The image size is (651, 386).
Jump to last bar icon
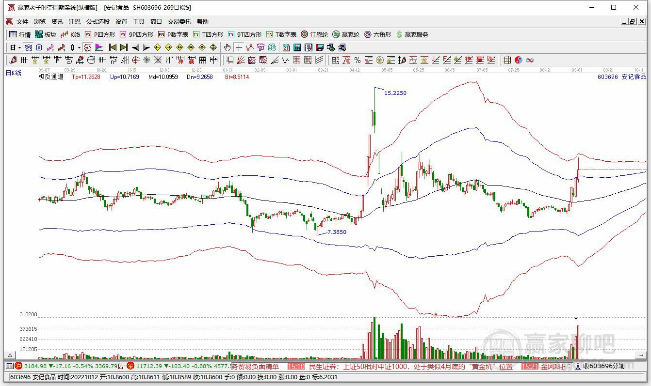coord(124,47)
